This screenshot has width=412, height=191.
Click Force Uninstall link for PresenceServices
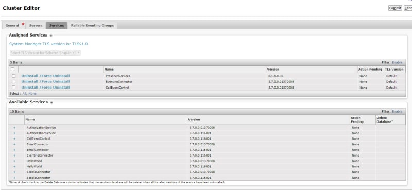pyautogui.click(x=55, y=76)
